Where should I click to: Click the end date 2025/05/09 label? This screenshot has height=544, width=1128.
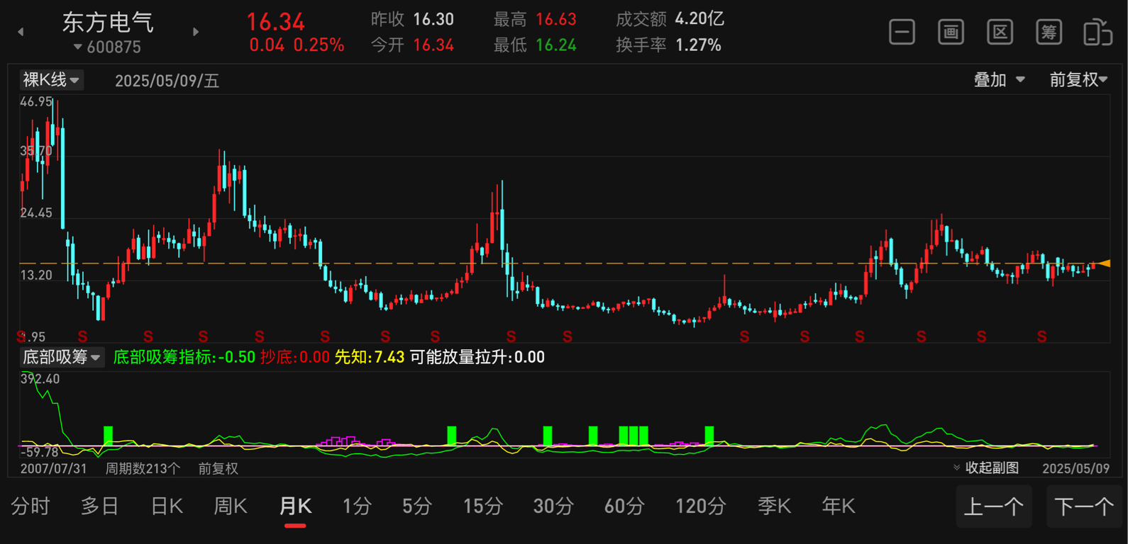pyautogui.click(x=1076, y=468)
